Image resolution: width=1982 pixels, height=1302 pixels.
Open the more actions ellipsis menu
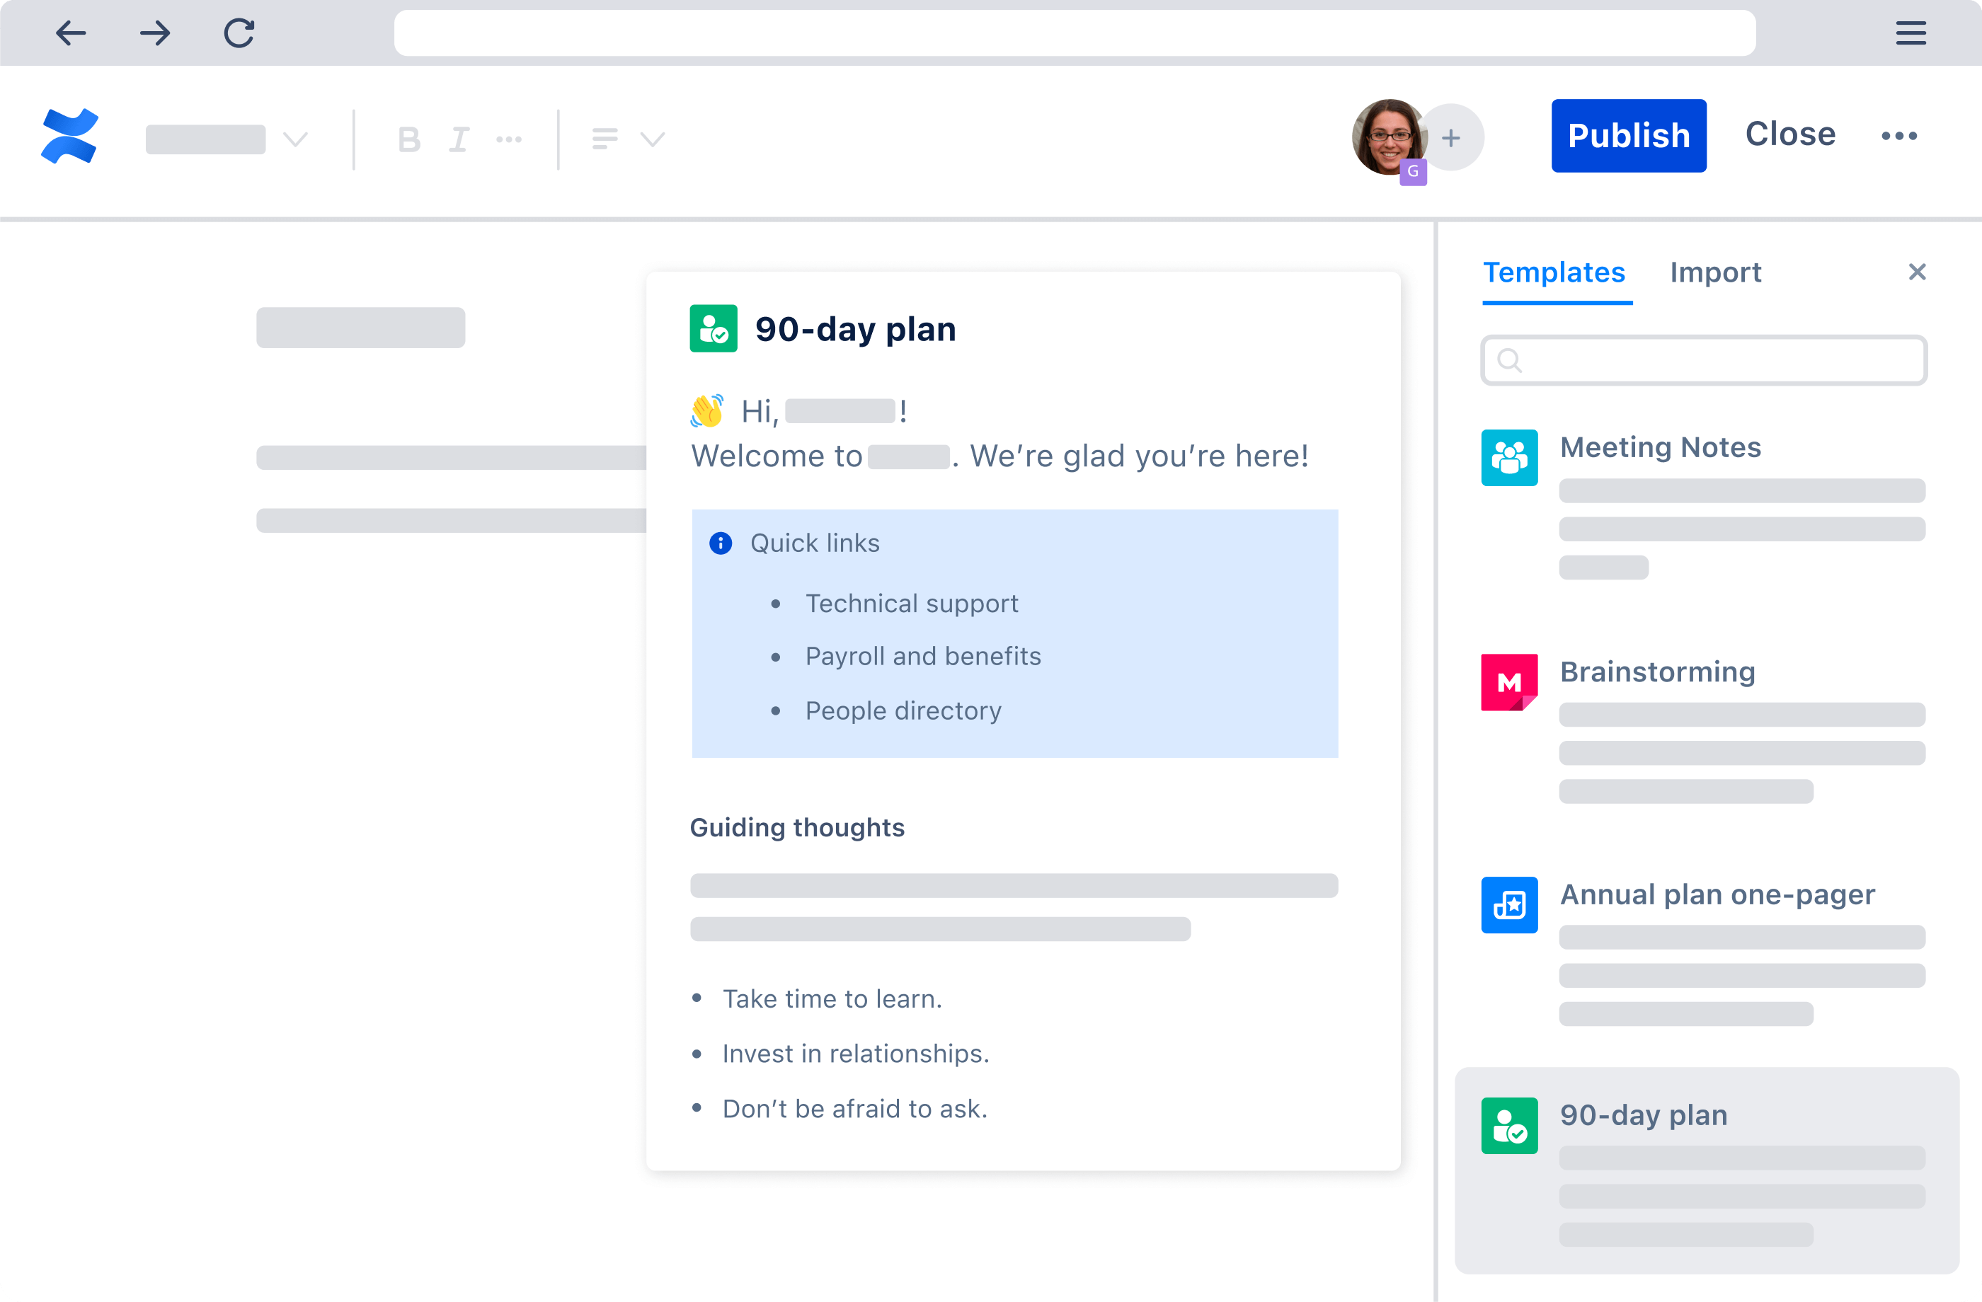[x=1898, y=136]
